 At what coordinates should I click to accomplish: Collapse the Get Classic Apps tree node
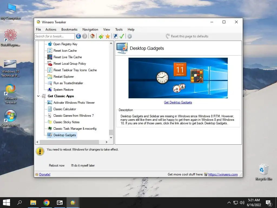coord(38,96)
